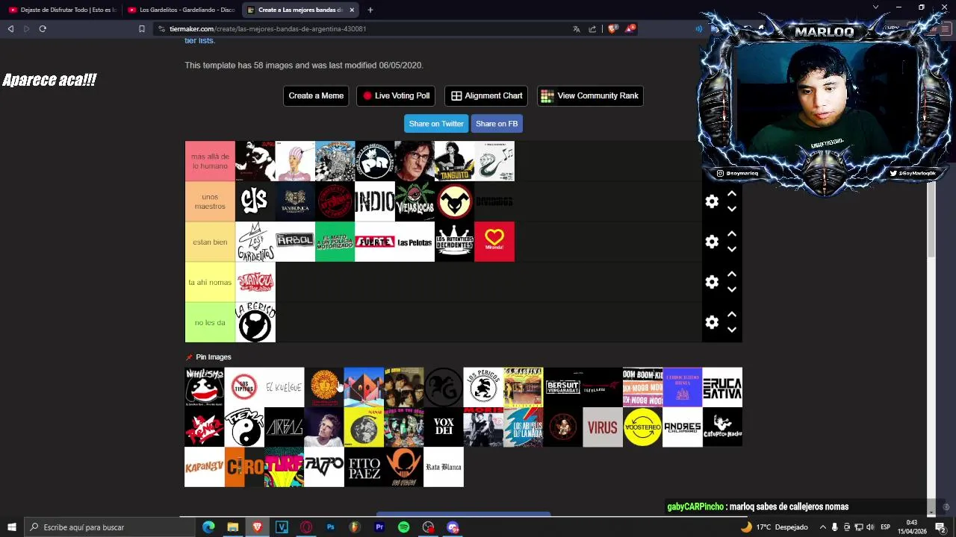Reload the page
The width and height of the screenshot is (956, 537).
[43, 28]
